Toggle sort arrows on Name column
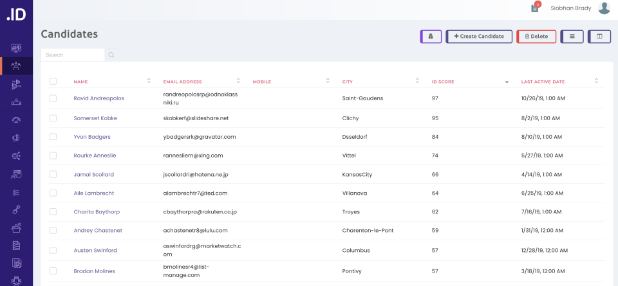 [x=149, y=82]
